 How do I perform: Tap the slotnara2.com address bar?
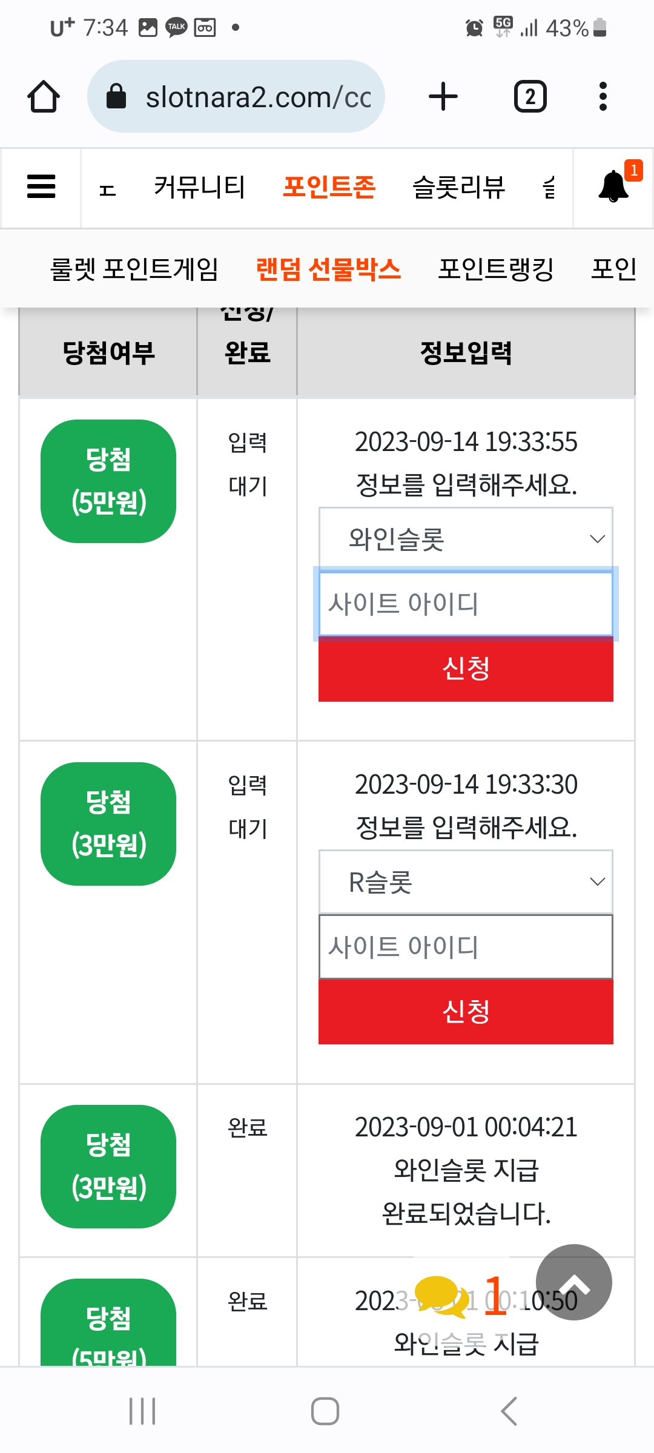236,96
